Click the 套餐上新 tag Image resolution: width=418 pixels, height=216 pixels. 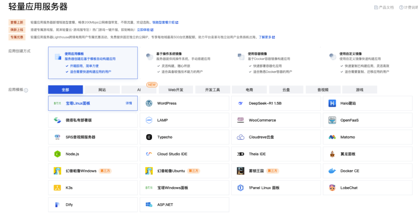pyautogui.click(x=17, y=22)
